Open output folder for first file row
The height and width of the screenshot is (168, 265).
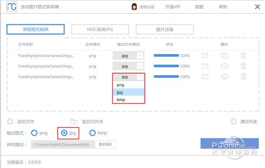tap(205, 55)
